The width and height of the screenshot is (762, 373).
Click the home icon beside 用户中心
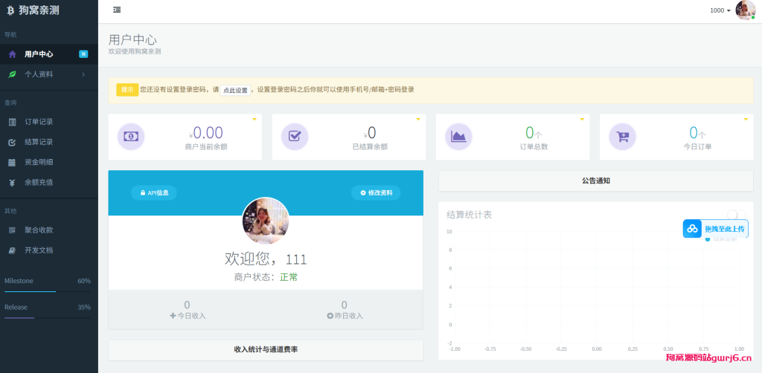click(x=13, y=54)
